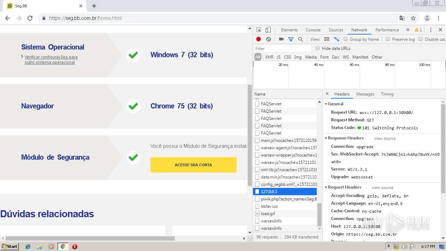Screen dimensions: 446x251
Task: Switch to the Elements tab
Action: (x=289, y=30)
